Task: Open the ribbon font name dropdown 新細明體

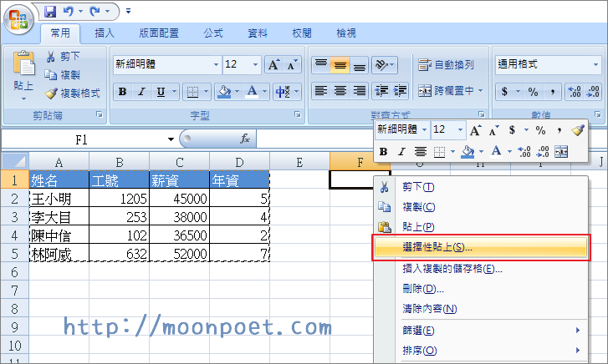Action: click(216, 64)
